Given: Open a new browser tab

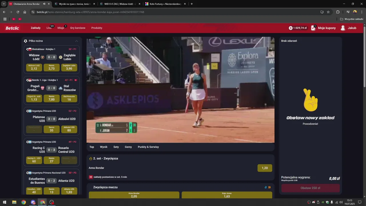Looking at the screenshot, I should pos(192,4).
